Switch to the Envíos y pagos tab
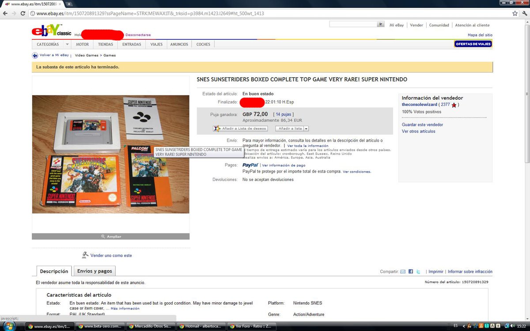The height and width of the screenshot is (331, 530). pos(95,271)
